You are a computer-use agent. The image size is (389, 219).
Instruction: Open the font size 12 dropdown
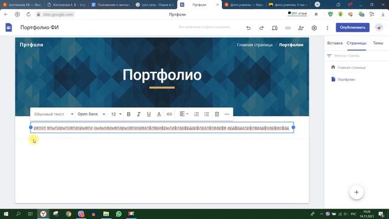[x=116, y=114]
